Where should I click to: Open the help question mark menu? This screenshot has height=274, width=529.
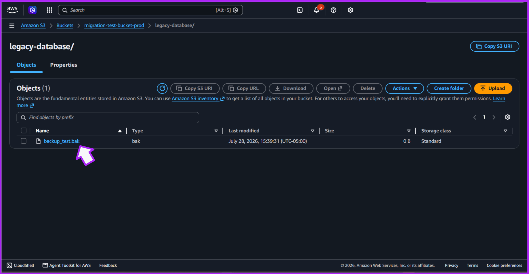coord(333,10)
